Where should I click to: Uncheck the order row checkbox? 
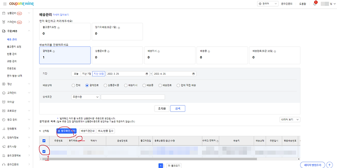44,151
